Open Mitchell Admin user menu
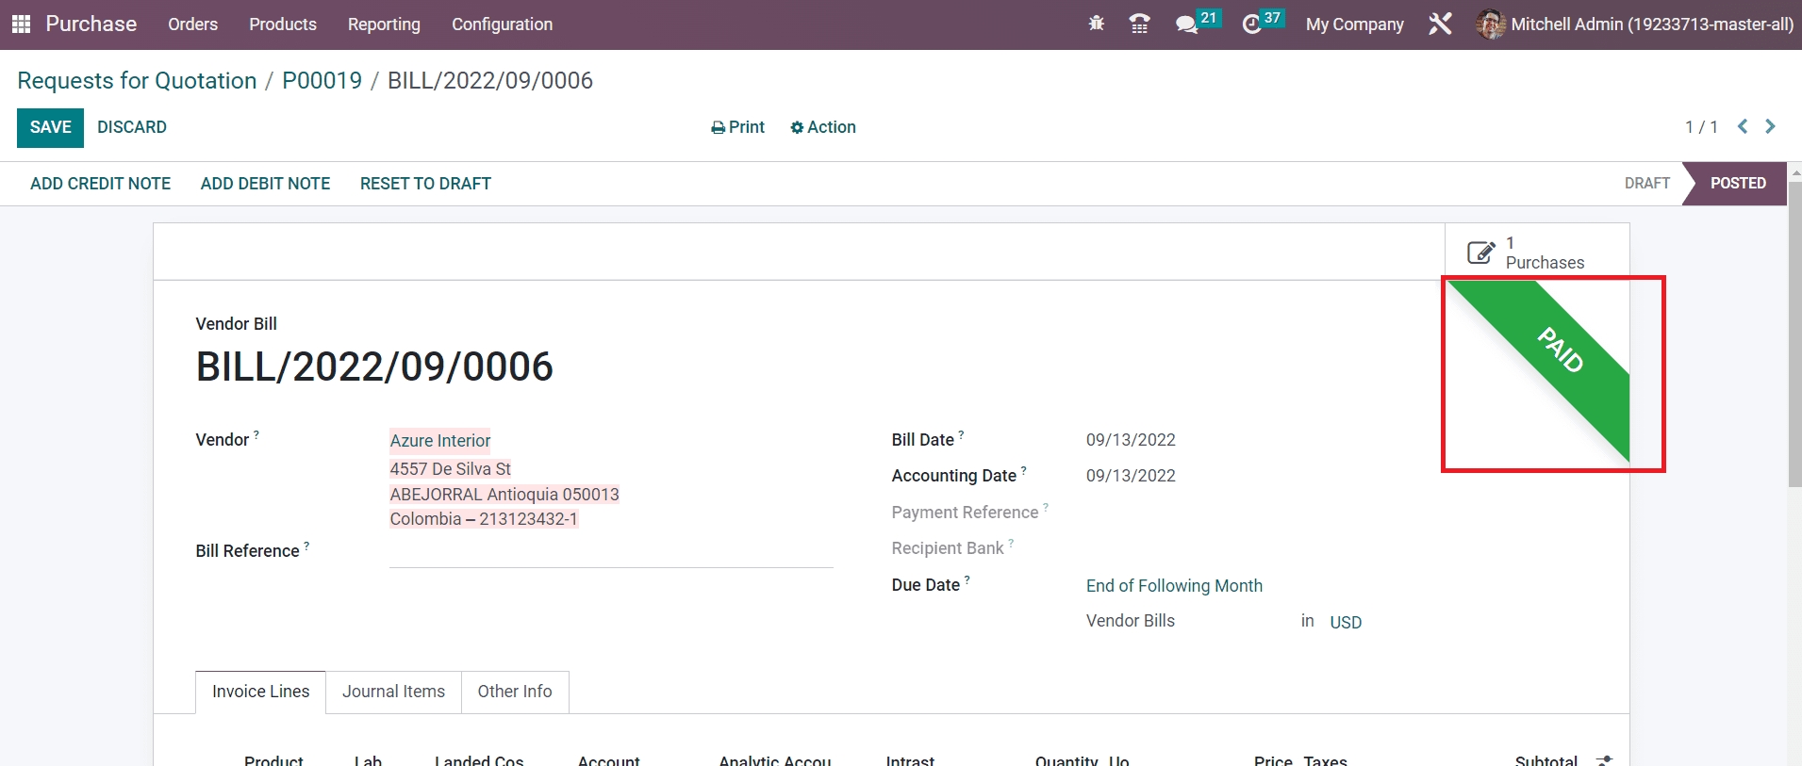The height and width of the screenshot is (766, 1802). 1634,24
